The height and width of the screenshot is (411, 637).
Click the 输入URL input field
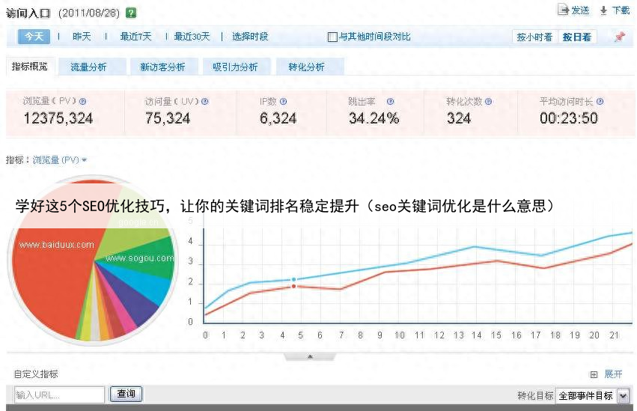click(59, 395)
